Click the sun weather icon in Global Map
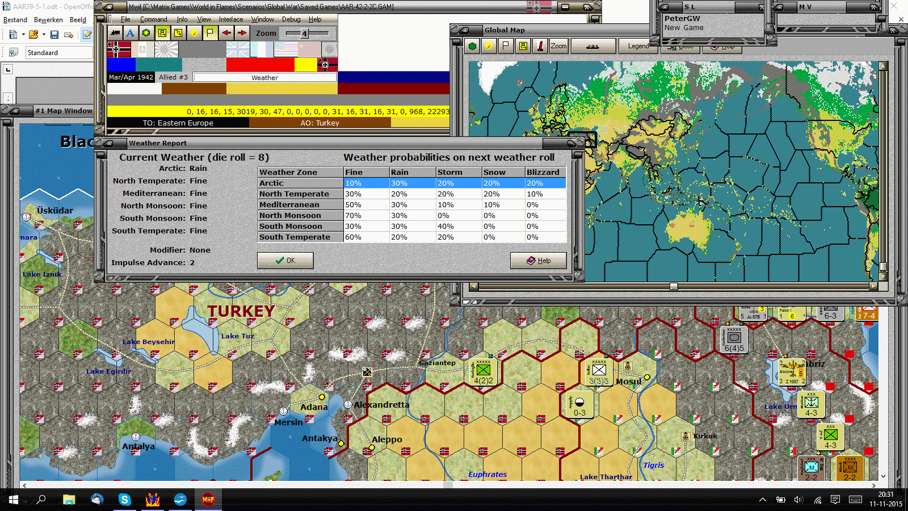Image resolution: width=908 pixels, height=511 pixels. [488, 46]
